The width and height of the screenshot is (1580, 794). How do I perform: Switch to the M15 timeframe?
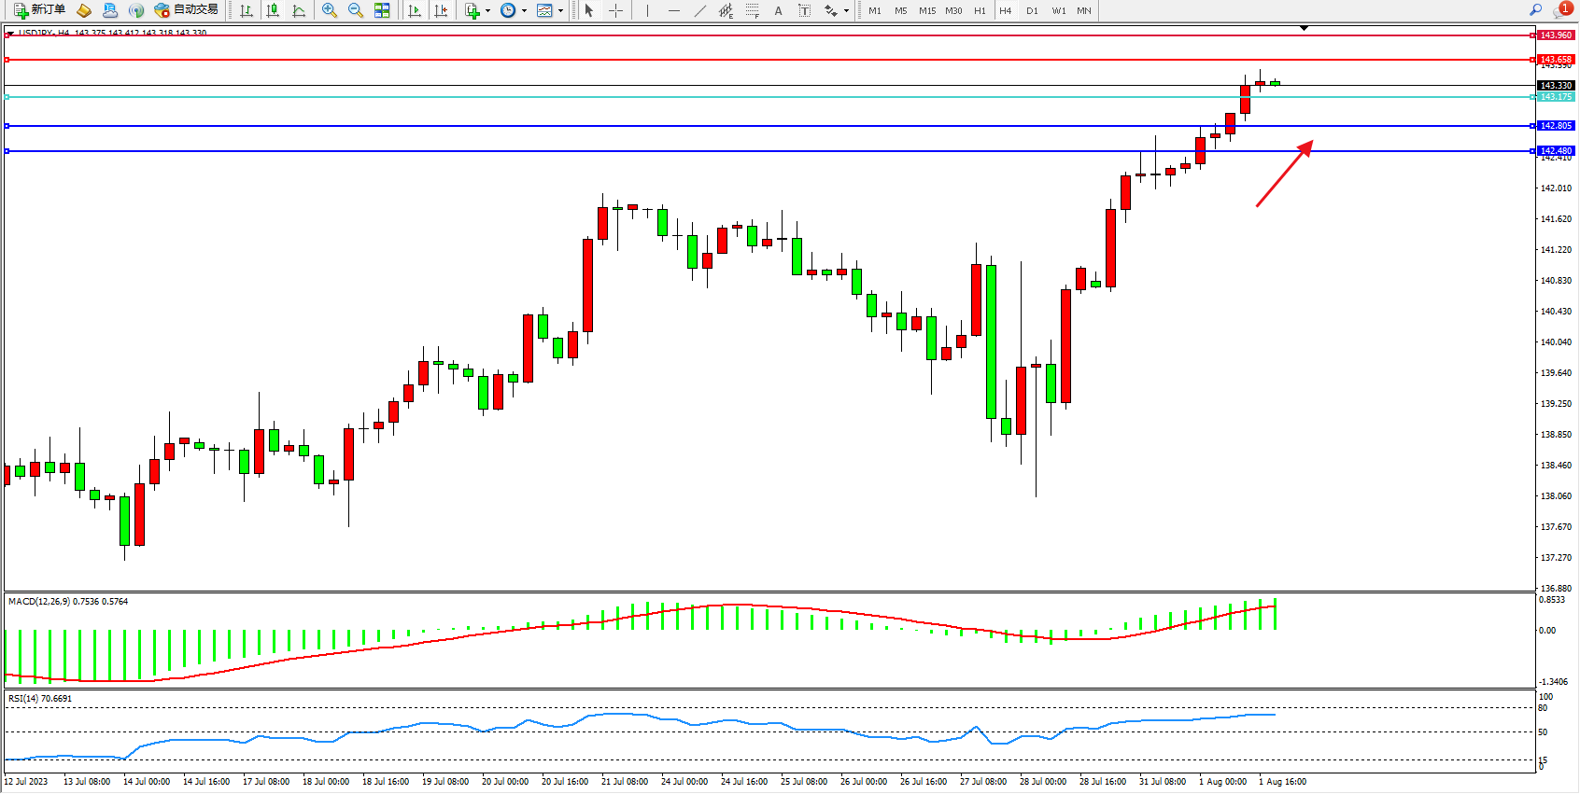click(x=926, y=11)
